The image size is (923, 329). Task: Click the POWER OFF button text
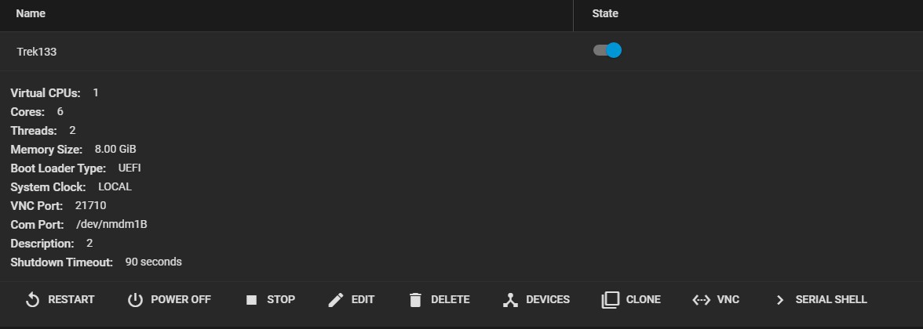(181, 299)
